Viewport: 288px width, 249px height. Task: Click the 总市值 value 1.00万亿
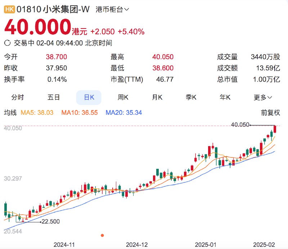coord(266,79)
